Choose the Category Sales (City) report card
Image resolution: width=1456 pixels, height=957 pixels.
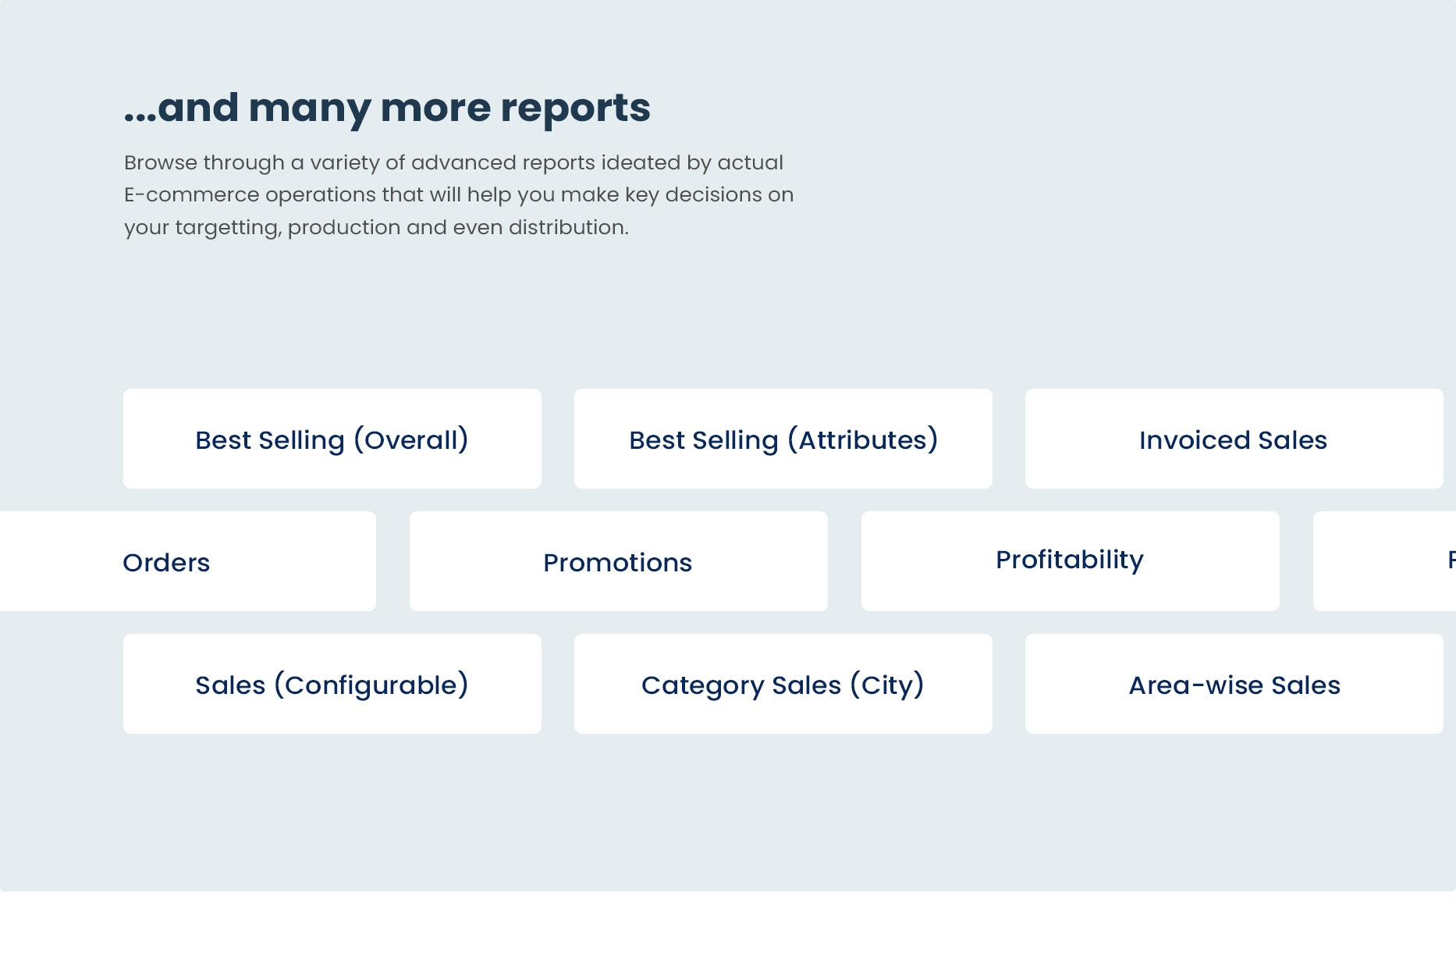coord(783,685)
